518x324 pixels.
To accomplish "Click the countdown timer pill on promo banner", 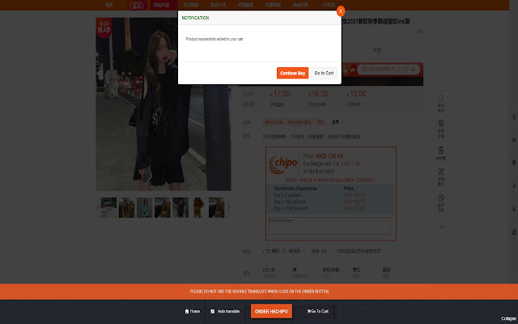I will click(388, 70).
